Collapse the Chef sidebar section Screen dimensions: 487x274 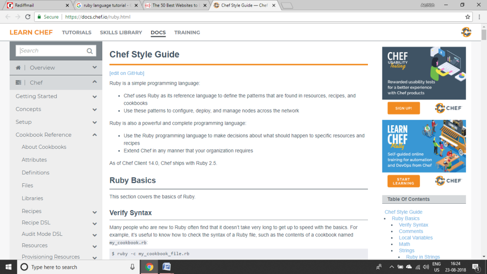(x=94, y=82)
